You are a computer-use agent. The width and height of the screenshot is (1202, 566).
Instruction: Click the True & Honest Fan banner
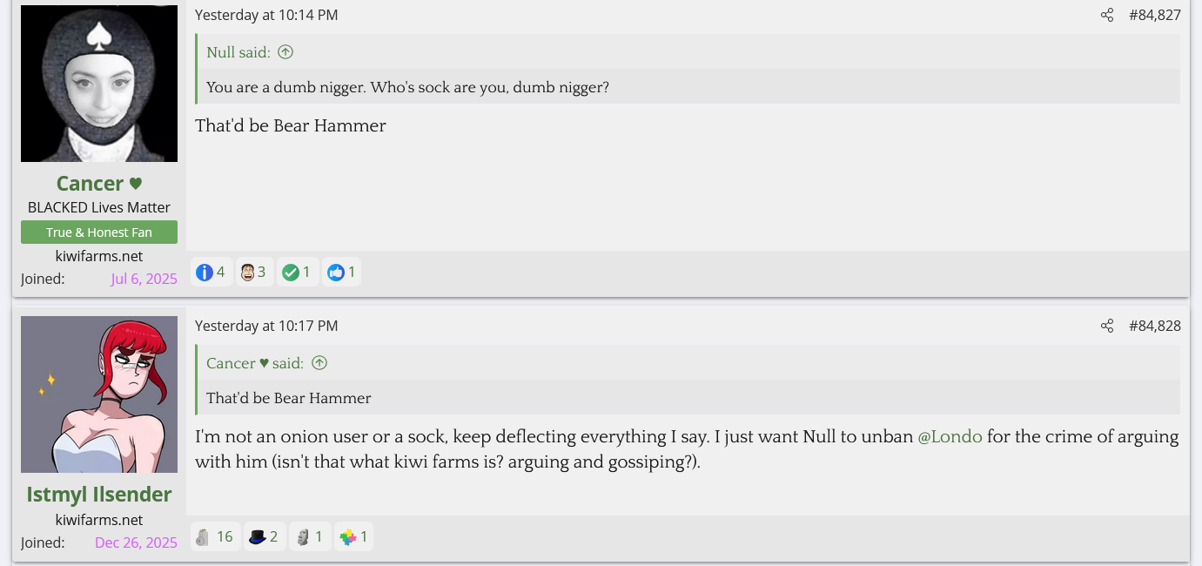point(99,232)
